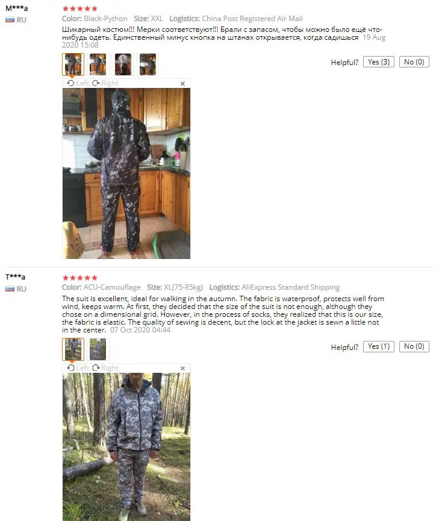View third thumbnail in M***a's review
Image resolution: width=436 pixels, height=521 pixels.
point(123,64)
